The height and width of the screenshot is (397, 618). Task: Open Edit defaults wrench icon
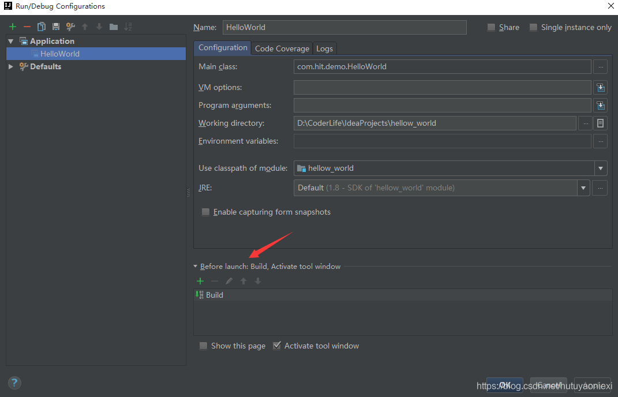[70, 27]
